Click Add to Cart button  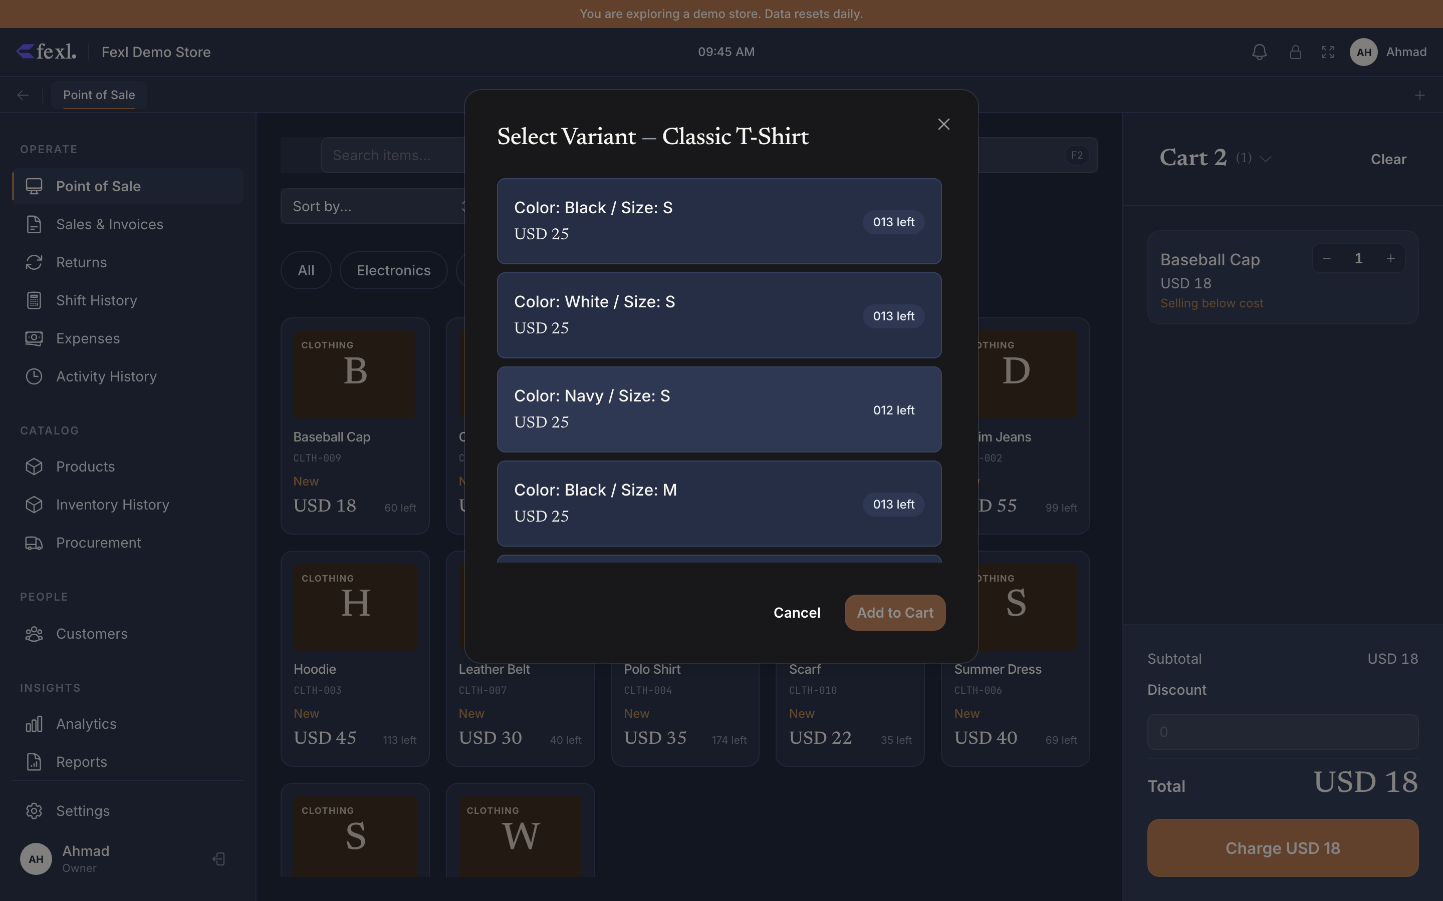point(895,613)
